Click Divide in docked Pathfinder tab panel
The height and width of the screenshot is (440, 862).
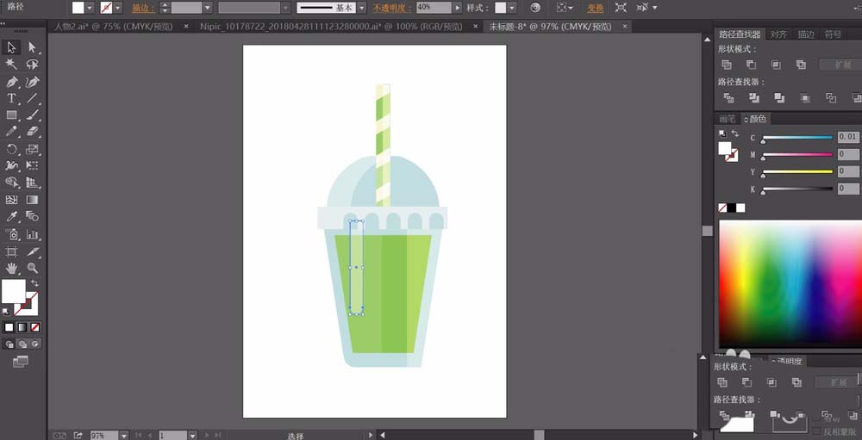pyautogui.click(x=728, y=98)
